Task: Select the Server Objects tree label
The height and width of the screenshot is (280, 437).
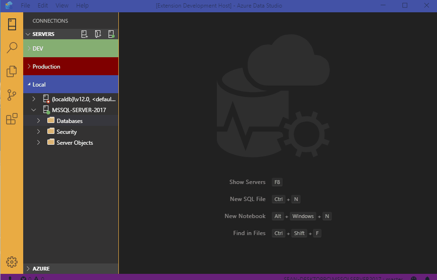Action: click(75, 142)
